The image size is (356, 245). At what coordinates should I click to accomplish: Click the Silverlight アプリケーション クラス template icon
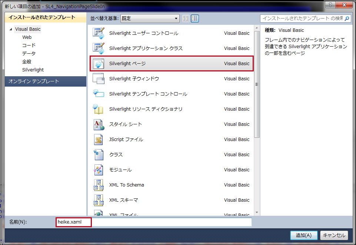pyautogui.click(x=99, y=48)
